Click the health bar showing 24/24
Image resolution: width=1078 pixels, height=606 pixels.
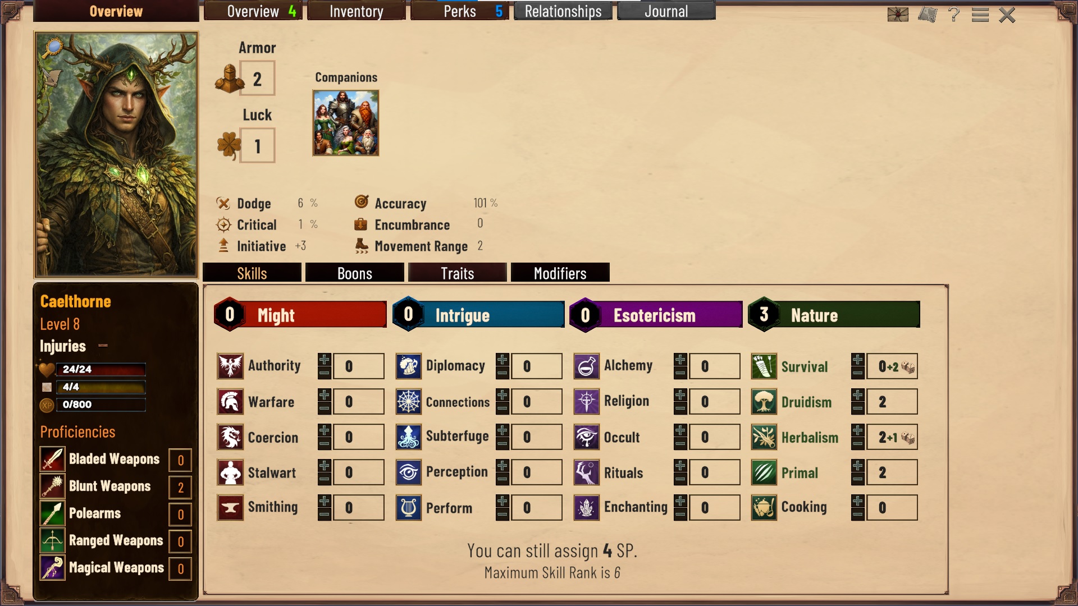tap(101, 369)
